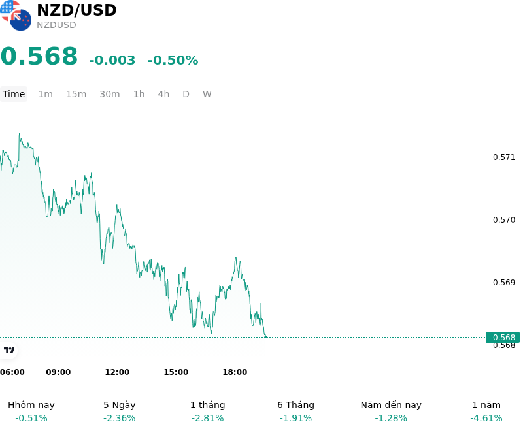Open the NZD/USD symbol title
This screenshot has width=523, height=431.
pos(76,10)
